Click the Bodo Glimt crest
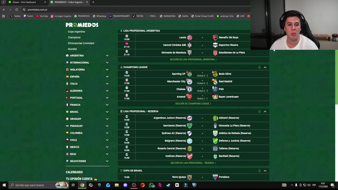This screenshot has height=190, width=338. 215,74
